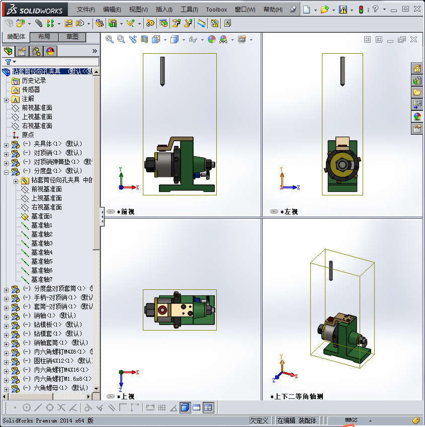
Task: Open File Explorer folder icon in task pane
Action: click(417, 92)
